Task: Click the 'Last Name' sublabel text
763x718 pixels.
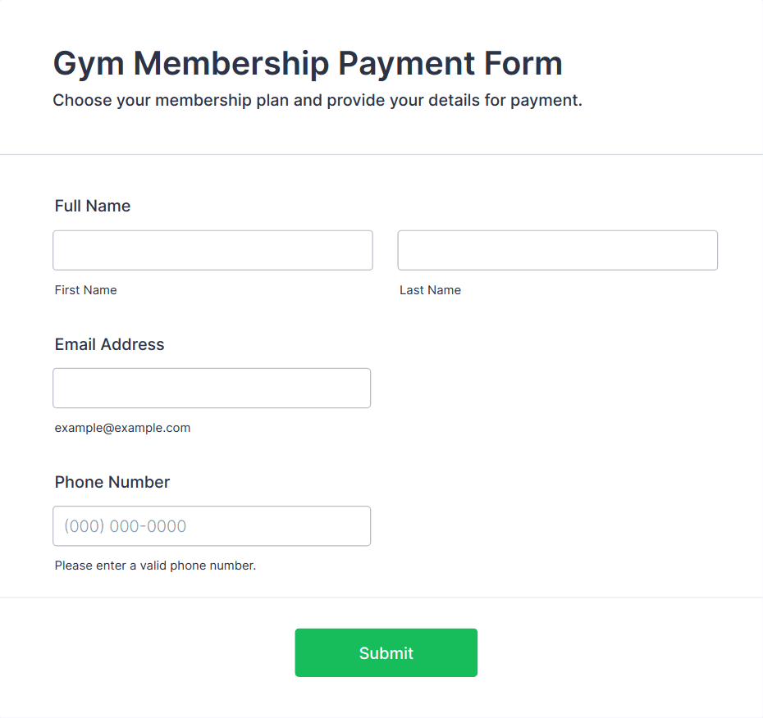Action: click(430, 290)
